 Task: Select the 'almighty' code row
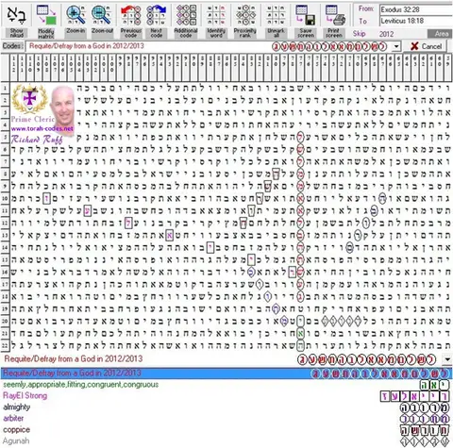[226, 407]
